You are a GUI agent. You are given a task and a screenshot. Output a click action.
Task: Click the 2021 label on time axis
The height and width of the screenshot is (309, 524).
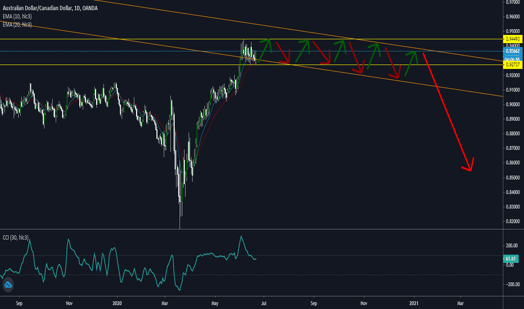click(414, 303)
